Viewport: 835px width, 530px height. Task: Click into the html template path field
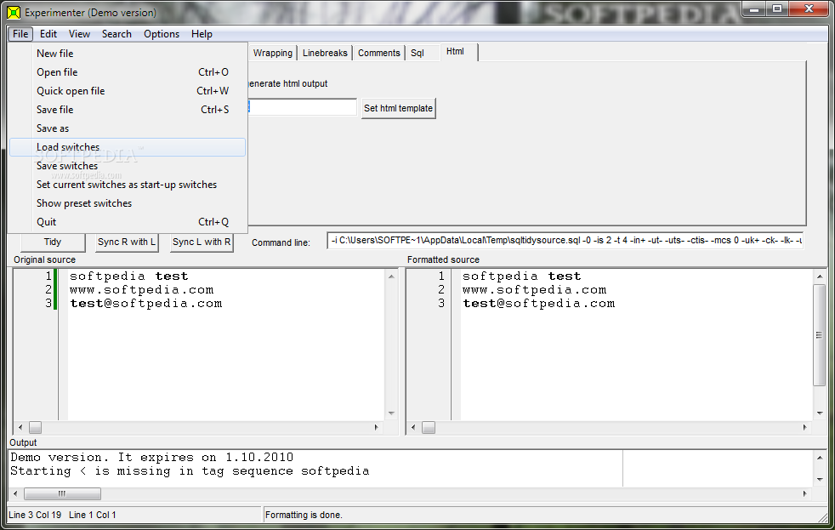(302, 107)
